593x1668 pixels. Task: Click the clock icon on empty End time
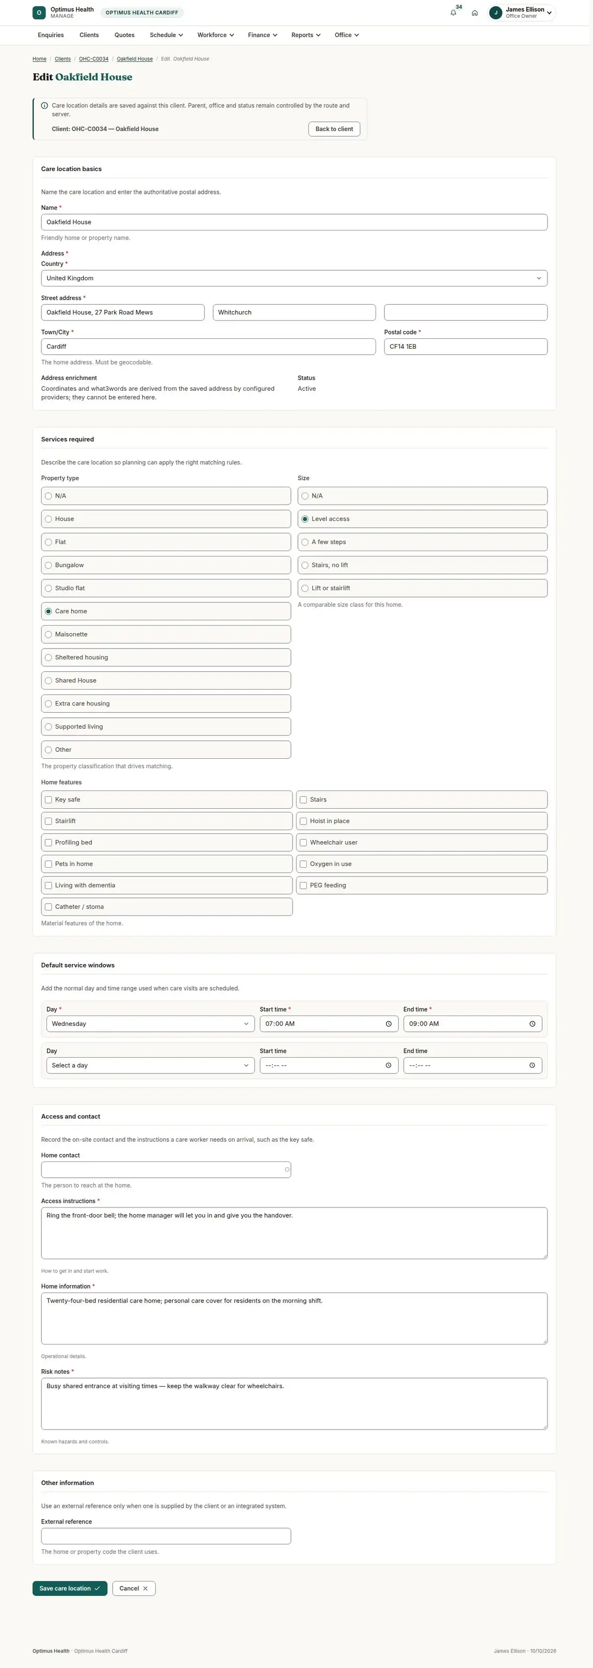pos(532,1065)
